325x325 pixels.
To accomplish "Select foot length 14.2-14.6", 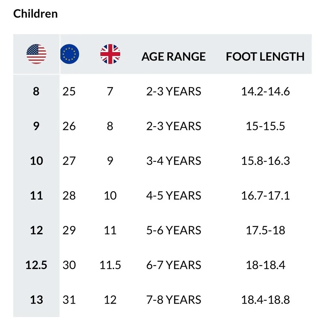I will click(266, 91).
